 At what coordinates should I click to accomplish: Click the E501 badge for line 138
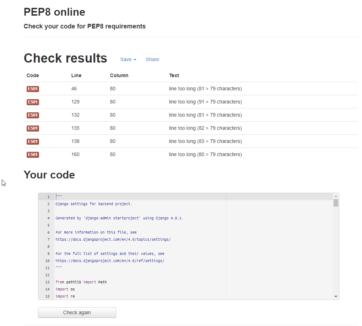(32, 141)
